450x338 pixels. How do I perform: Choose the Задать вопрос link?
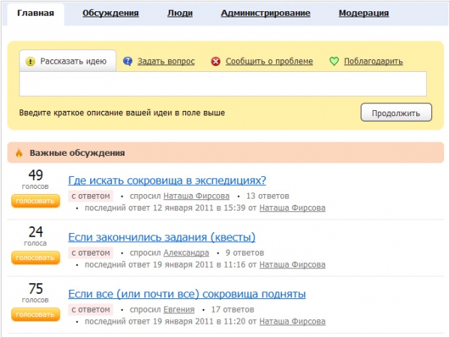(x=166, y=61)
